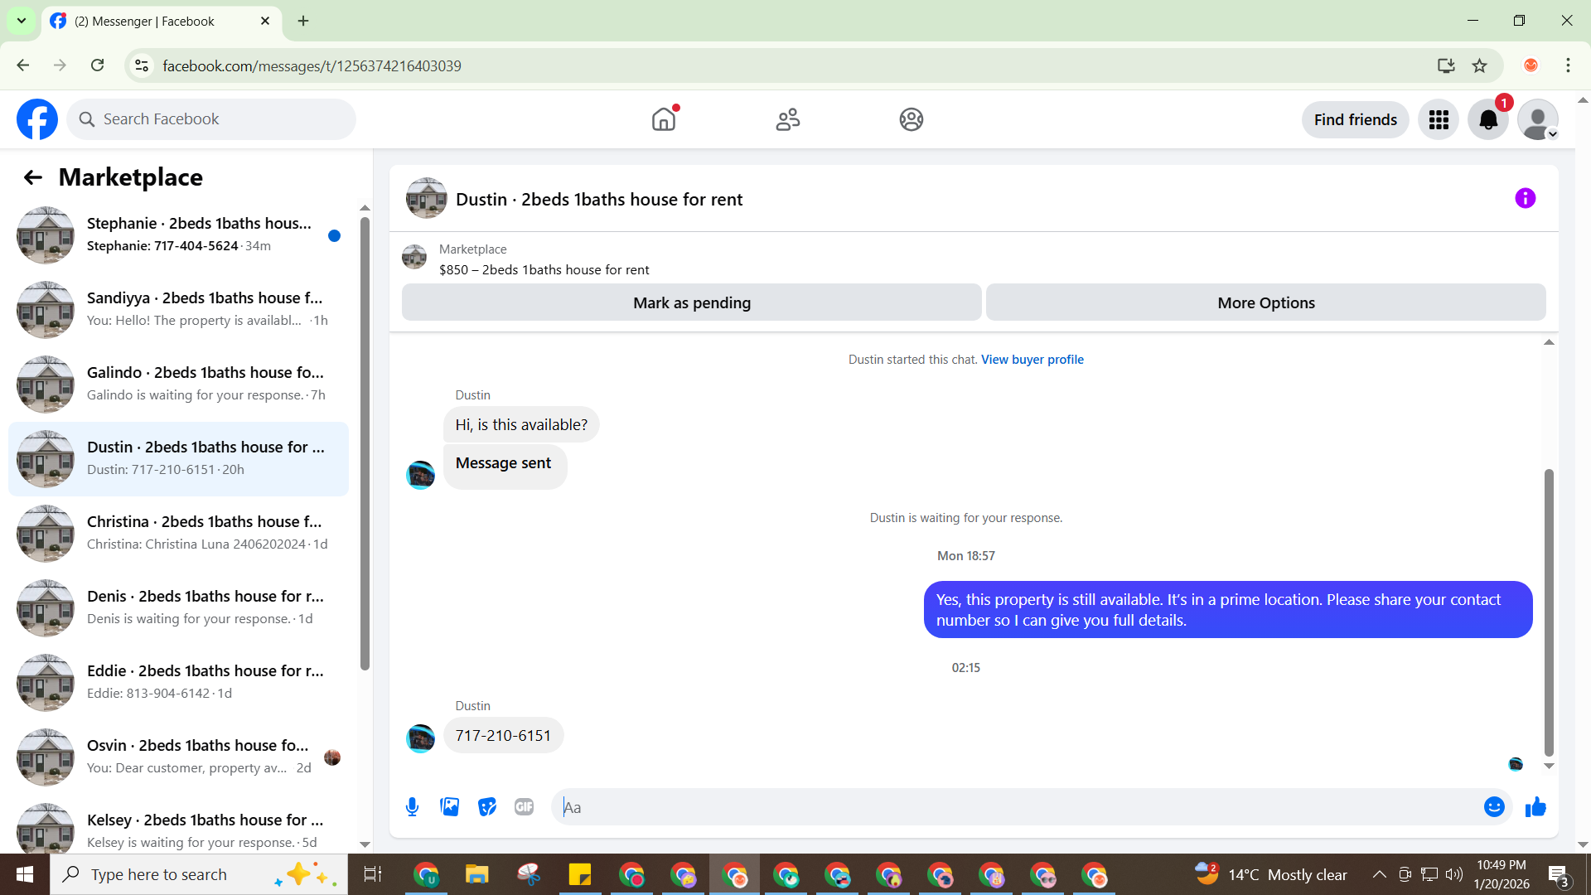1591x895 pixels.
Task: Open the $850 house listing link
Action: (x=544, y=270)
